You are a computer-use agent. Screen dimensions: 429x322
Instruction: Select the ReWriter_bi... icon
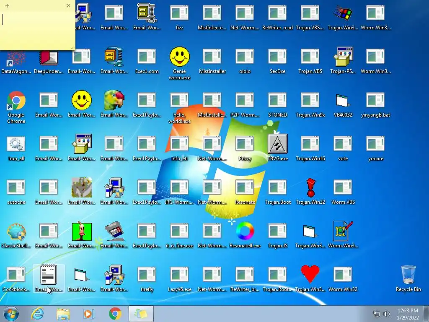(x=245, y=274)
